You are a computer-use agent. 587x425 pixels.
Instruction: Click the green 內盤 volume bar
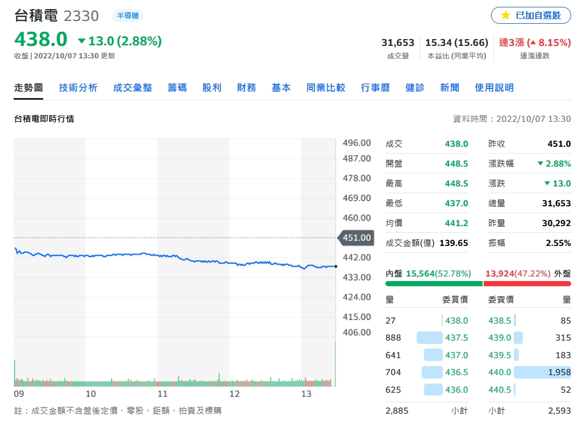pyautogui.click(x=434, y=284)
